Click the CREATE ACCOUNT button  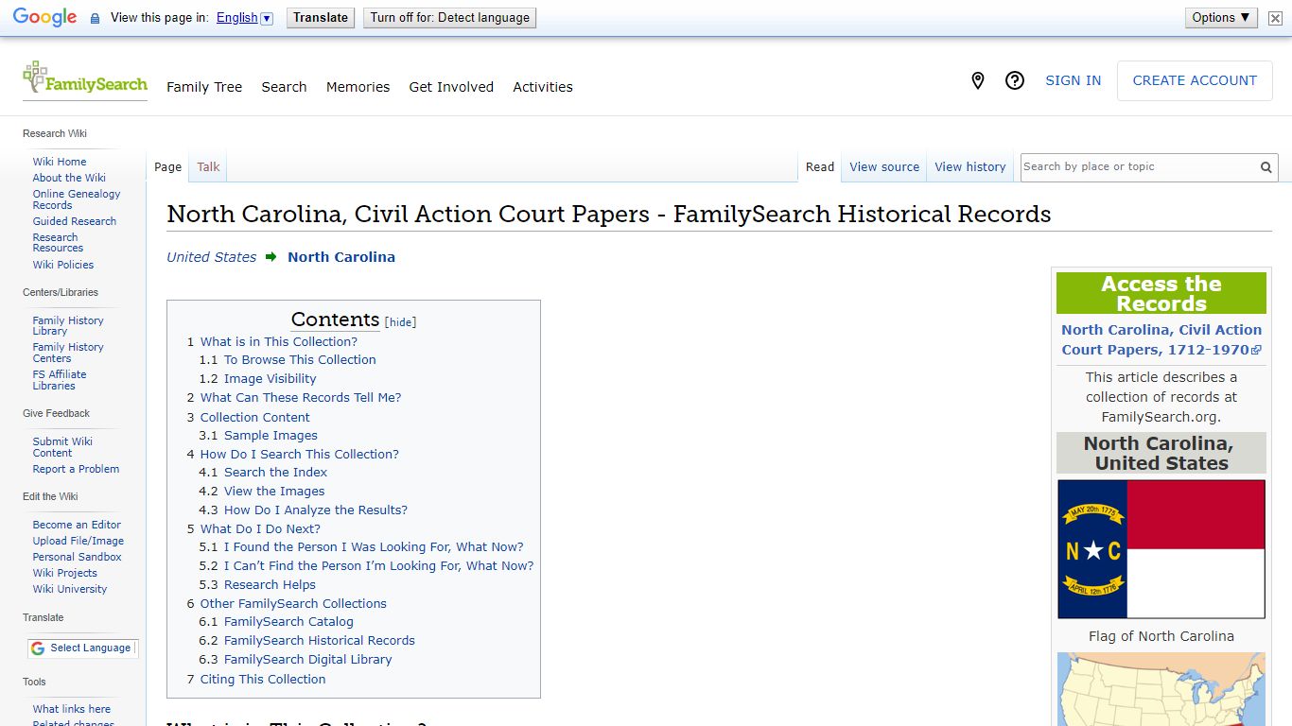1195,81
